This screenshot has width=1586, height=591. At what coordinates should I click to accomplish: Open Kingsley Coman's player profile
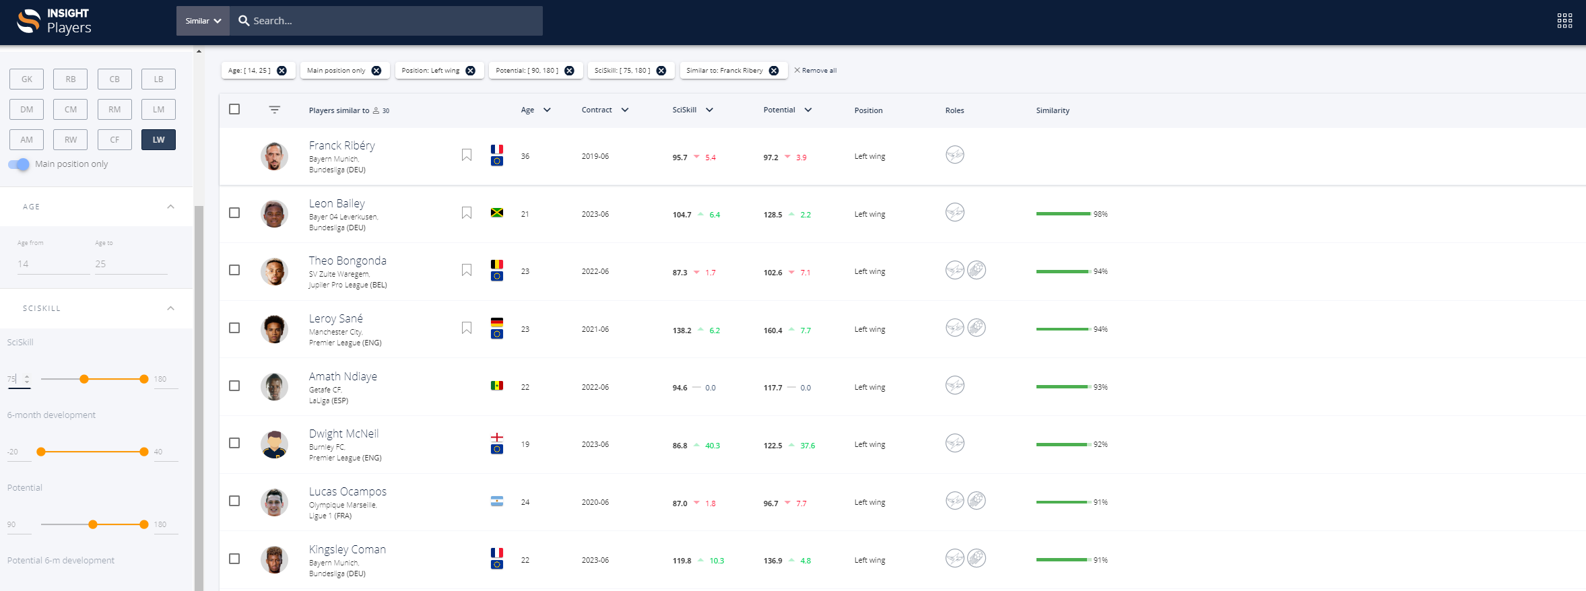point(348,549)
